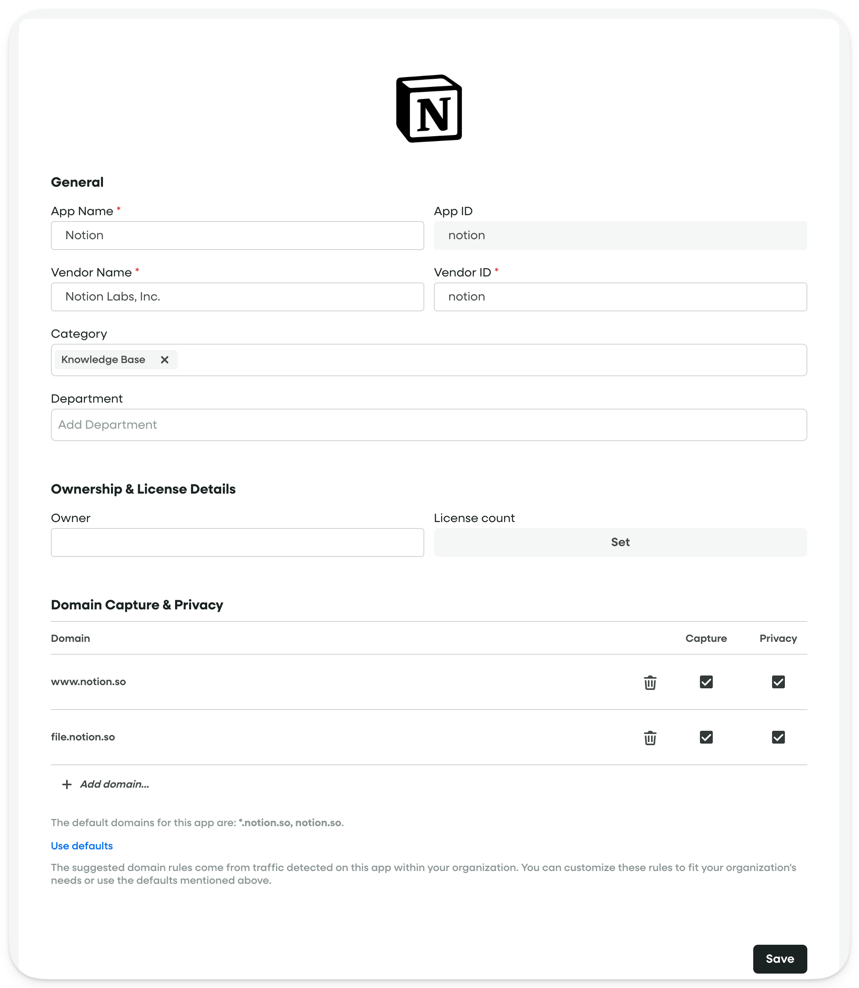Viewport: 859px width, 988px height.
Task: Remove the Knowledge Base category tag
Action: click(x=164, y=359)
